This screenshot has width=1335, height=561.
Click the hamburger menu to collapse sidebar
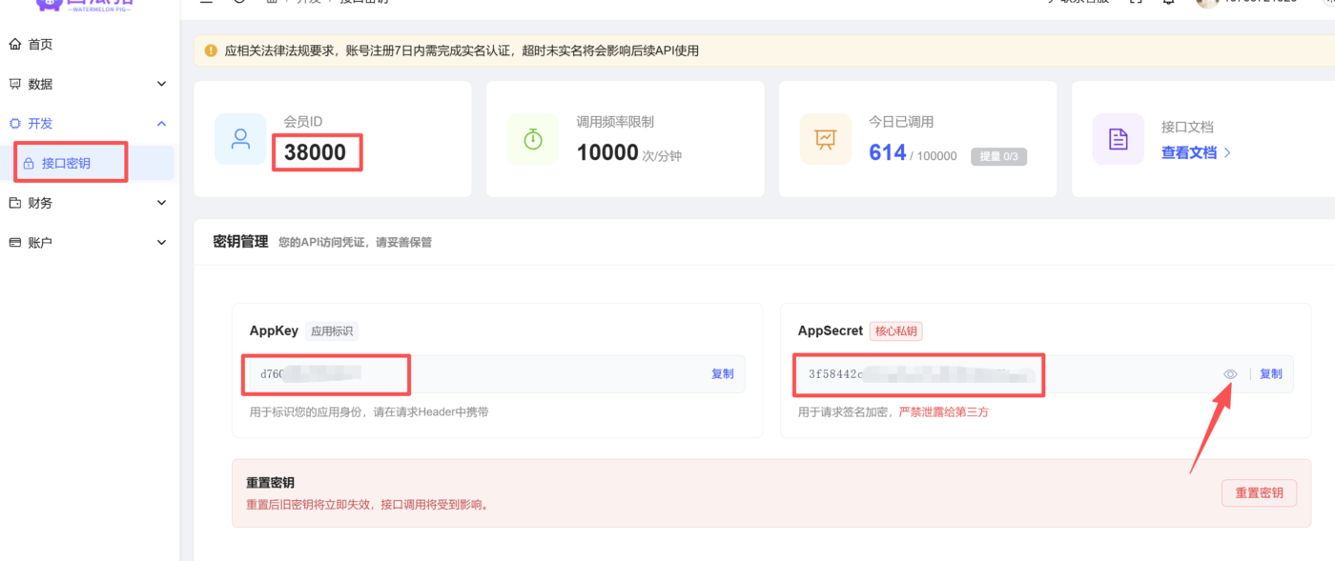[x=206, y=3]
